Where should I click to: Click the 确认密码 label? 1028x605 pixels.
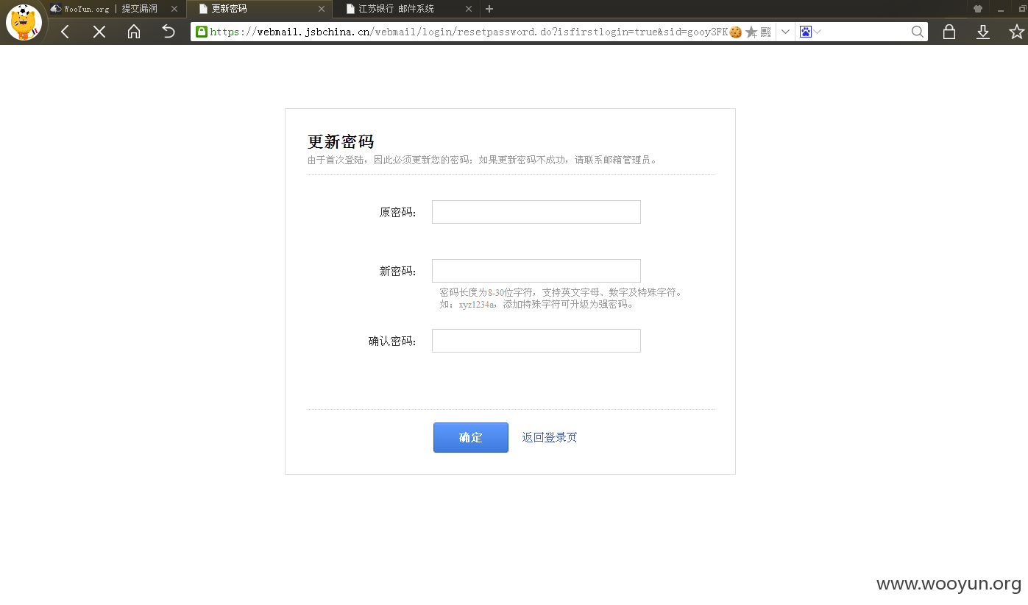393,341
